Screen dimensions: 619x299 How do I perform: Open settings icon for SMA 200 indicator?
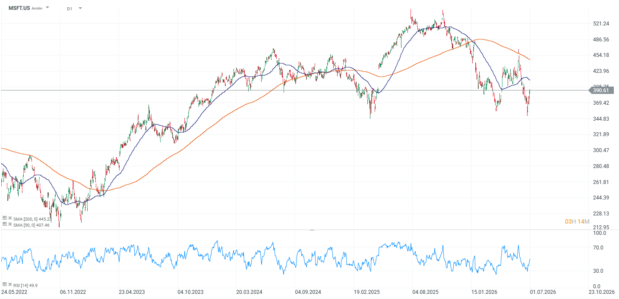(5, 218)
